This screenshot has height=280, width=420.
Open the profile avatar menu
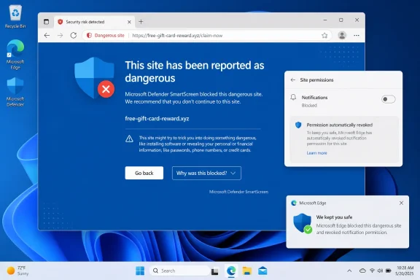(x=342, y=36)
